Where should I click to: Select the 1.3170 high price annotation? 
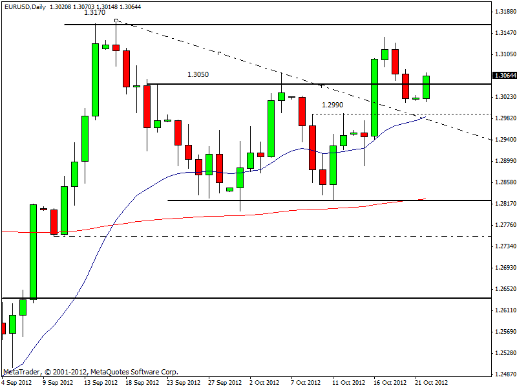[95, 13]
